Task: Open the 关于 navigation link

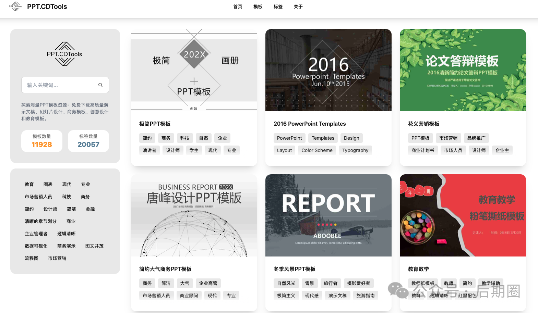Action: [298, 7]
